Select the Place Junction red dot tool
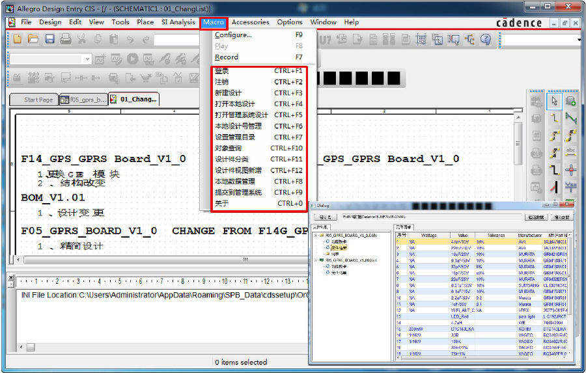Viewport: 586px width, 373px height. pos(570,170)
